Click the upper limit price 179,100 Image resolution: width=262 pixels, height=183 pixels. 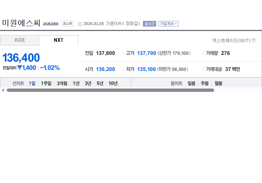[180, 53]
